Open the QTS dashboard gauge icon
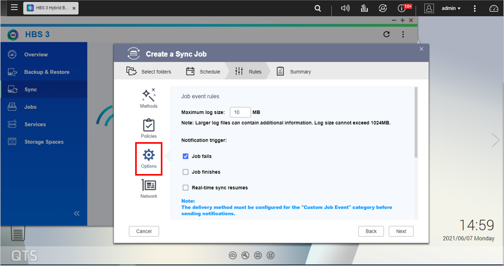Image resolution: width=504 pixels, height=266 pixels. [x=494, y=8]
